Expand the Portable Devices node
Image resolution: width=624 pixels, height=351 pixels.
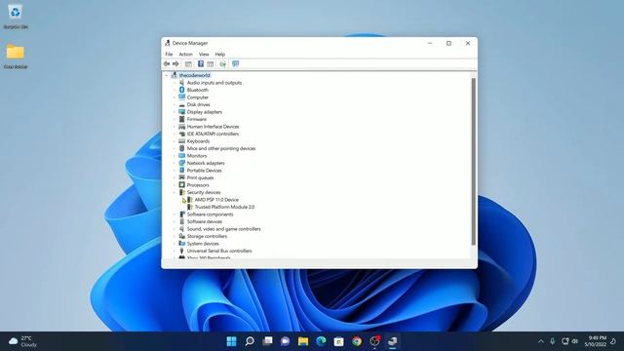click(x=175, y=171)
